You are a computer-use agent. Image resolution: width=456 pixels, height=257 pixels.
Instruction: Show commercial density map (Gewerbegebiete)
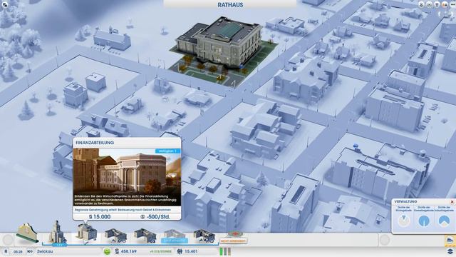[424, 221]
